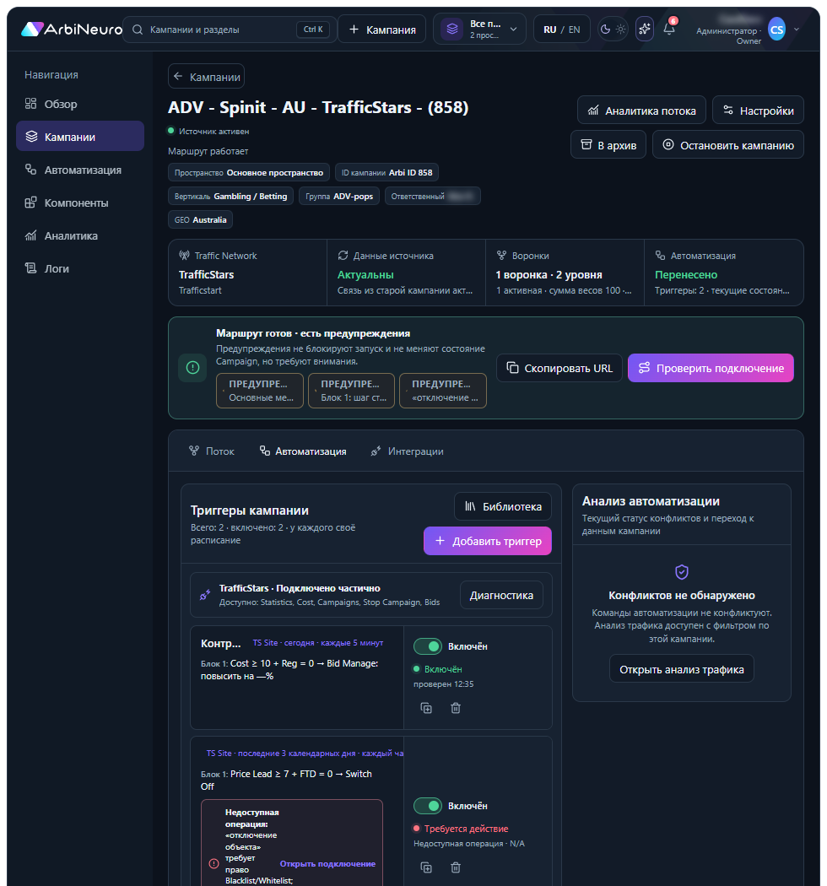Open Кампании in the sidebar
827x886 pixels.
tap(80, 137)
